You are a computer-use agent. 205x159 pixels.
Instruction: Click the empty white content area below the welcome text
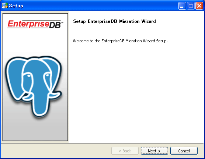coord(136,91)
